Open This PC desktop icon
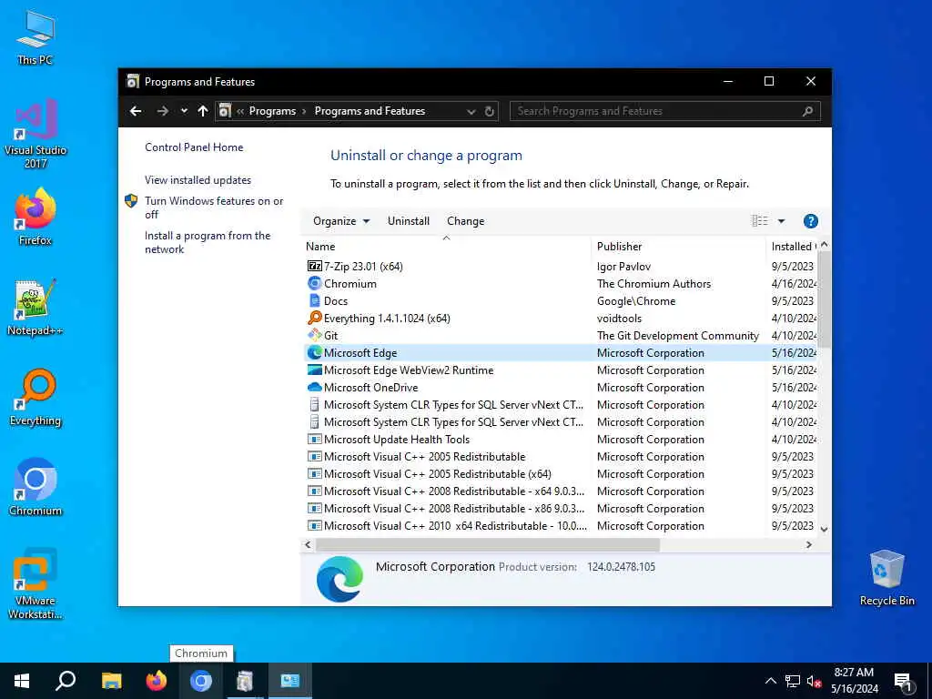The height and width of the screenshot is (699, 932). pos(35,37)
